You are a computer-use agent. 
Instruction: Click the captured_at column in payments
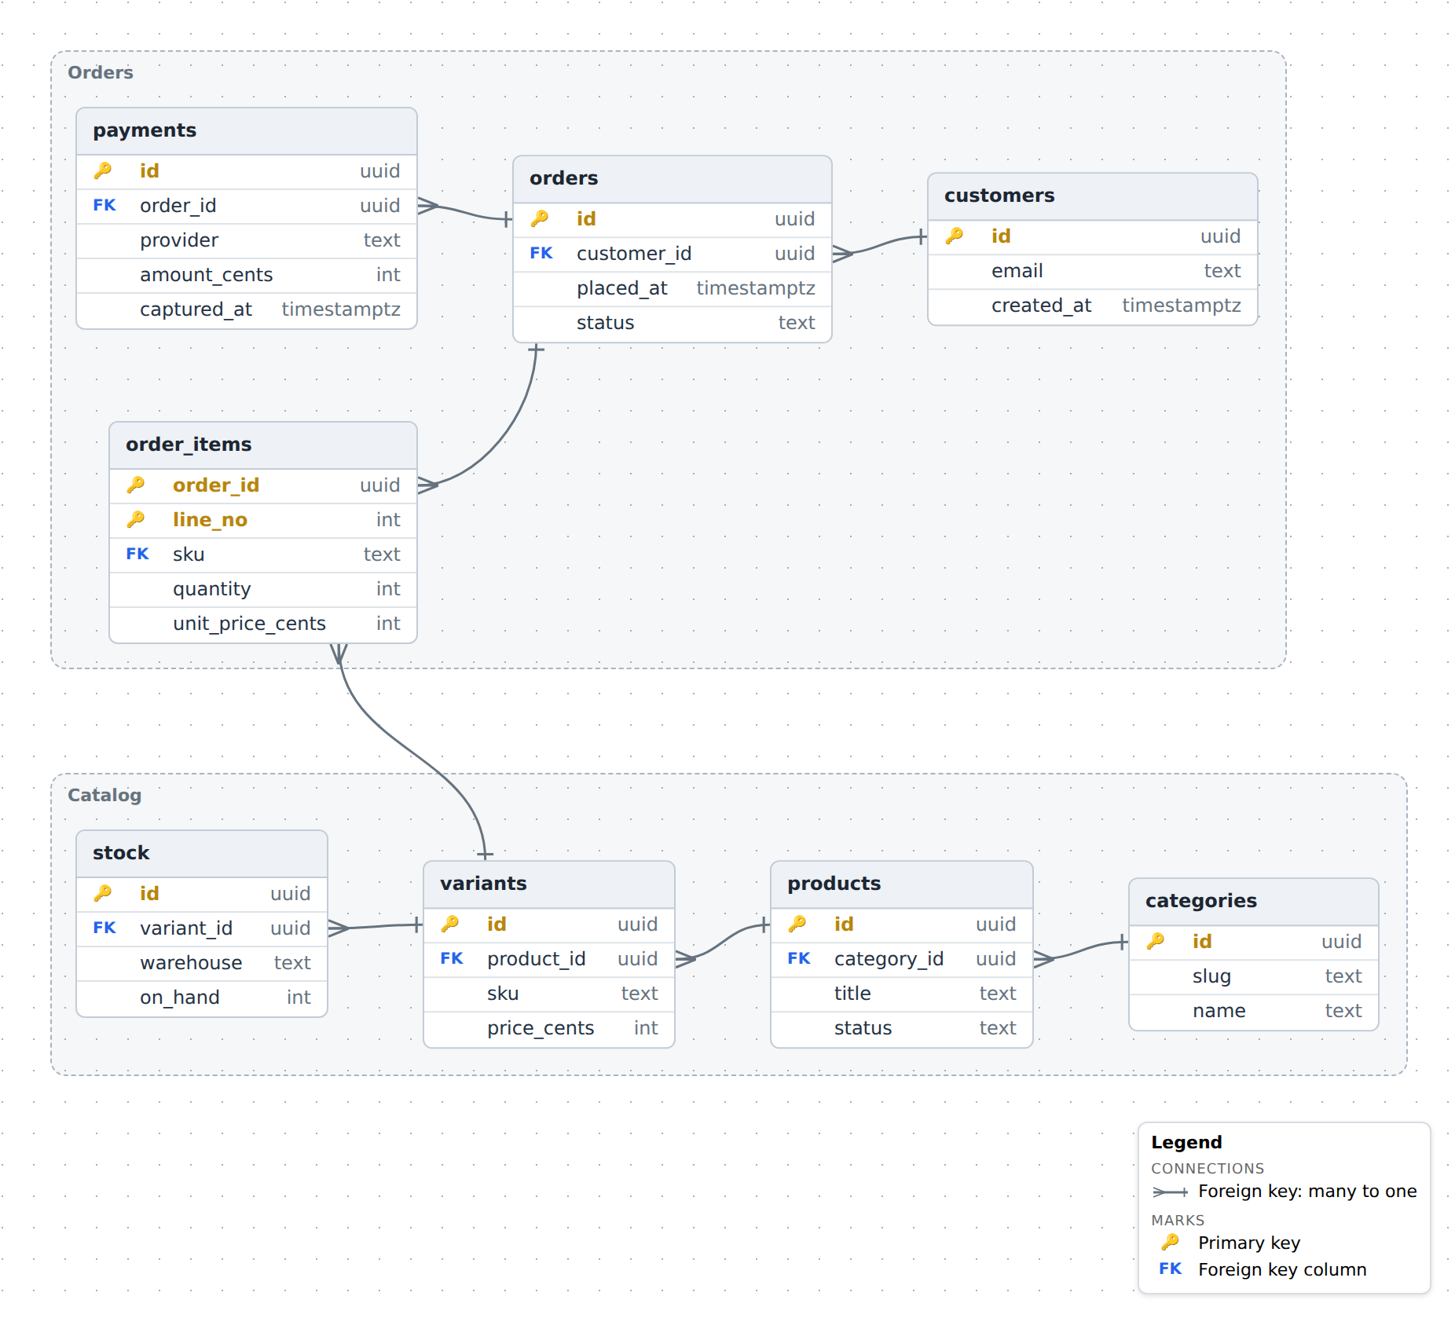(247, 309)
